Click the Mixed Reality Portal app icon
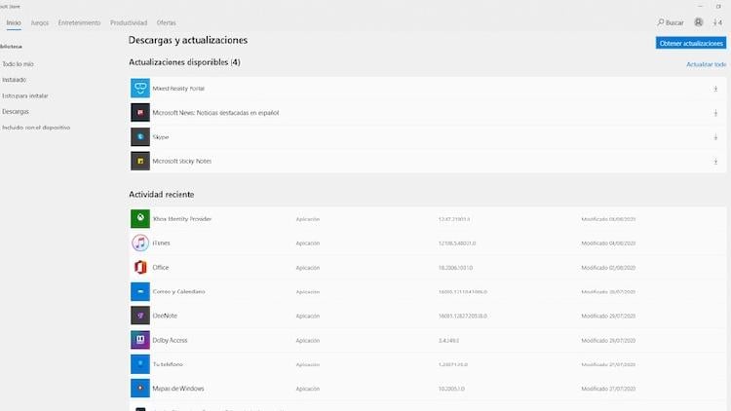This screenshot has width=731, height=411. (139, 88)
